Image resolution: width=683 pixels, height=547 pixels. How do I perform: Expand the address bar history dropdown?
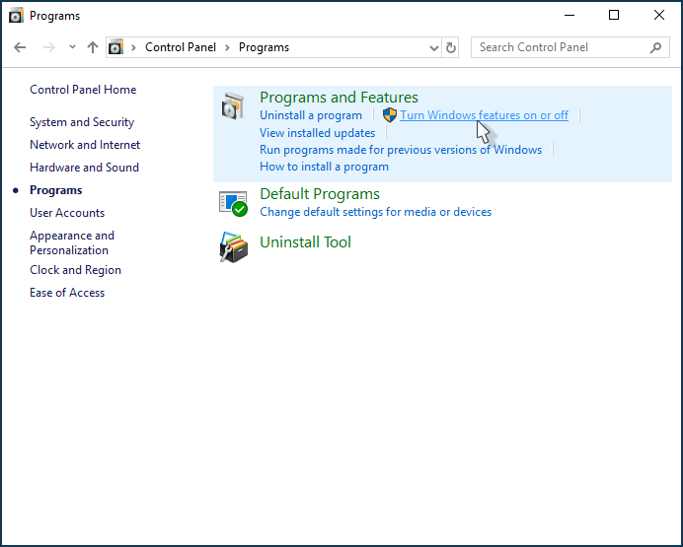[434, 47]
